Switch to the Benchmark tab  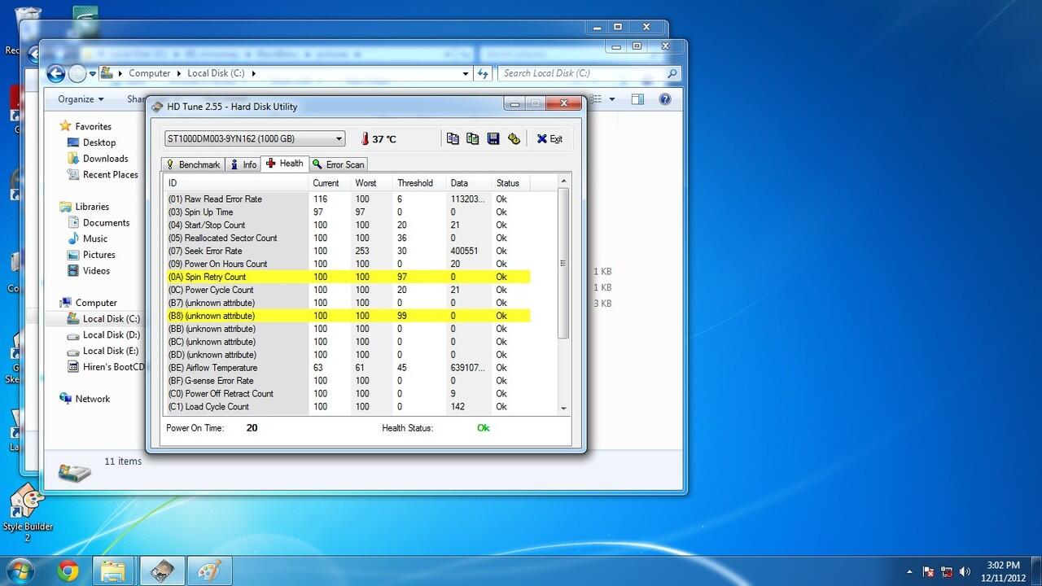(193, 164)
